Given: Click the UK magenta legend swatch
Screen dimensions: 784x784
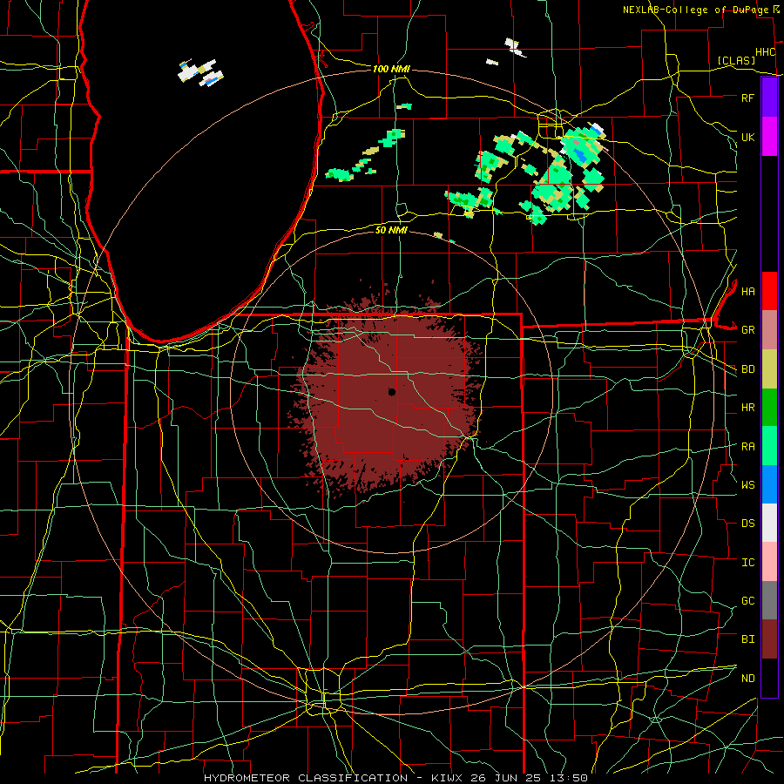Looking at the screenshot, I should coord(769,137).
